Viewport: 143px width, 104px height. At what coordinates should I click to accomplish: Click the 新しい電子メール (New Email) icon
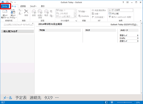(x=5, y=11)
